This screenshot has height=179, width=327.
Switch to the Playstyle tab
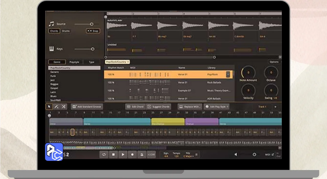pos(74,62)
